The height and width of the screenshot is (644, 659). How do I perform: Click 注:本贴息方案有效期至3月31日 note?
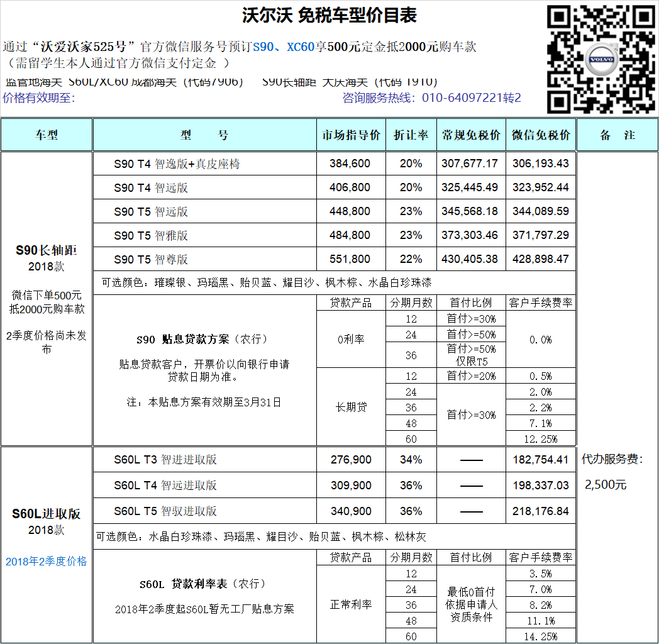coord(204,402)
